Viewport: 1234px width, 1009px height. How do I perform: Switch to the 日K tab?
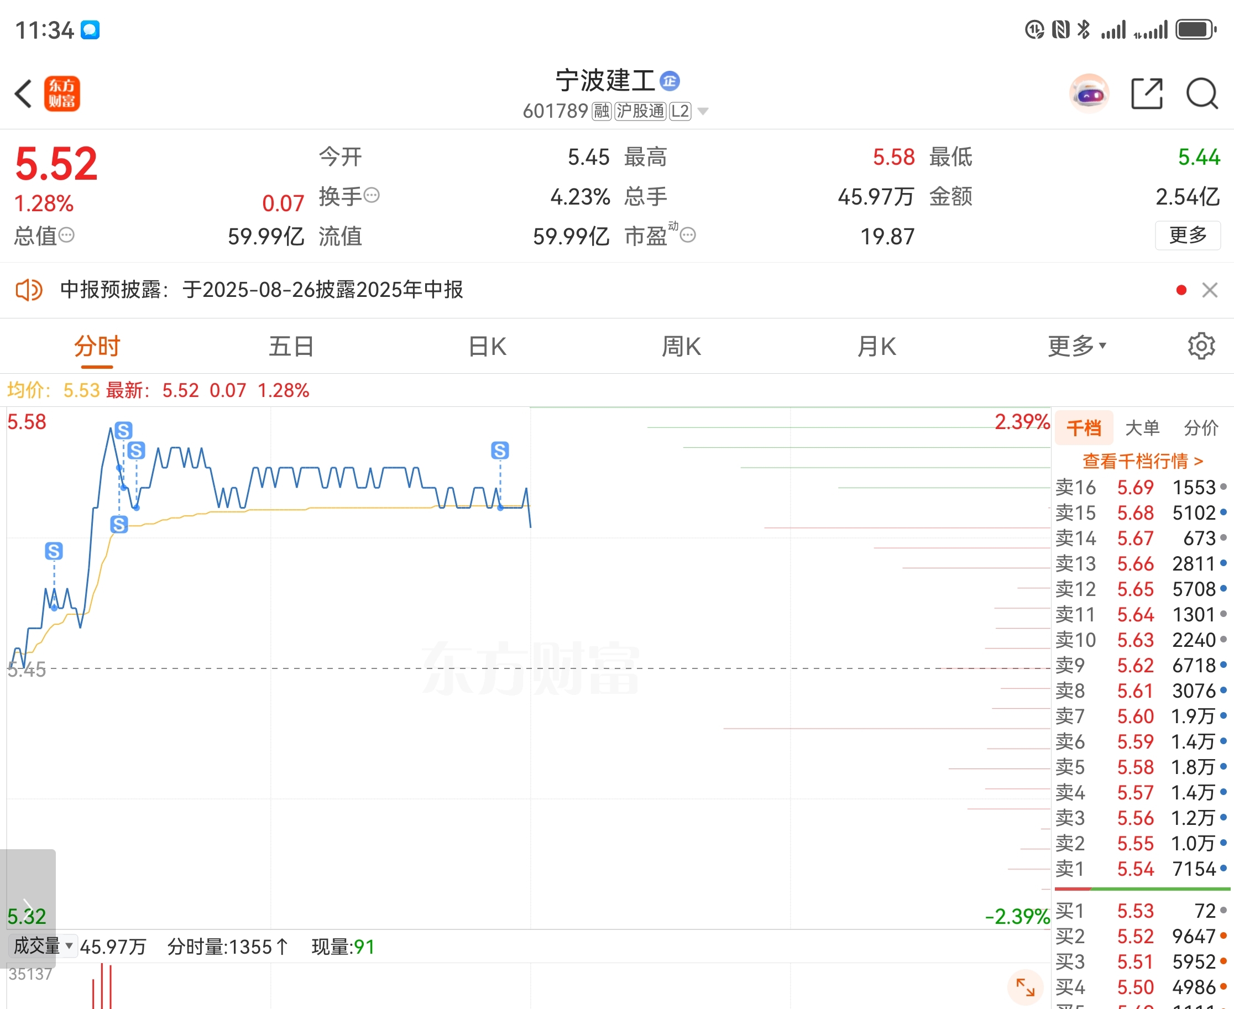(x=488, y=347)
